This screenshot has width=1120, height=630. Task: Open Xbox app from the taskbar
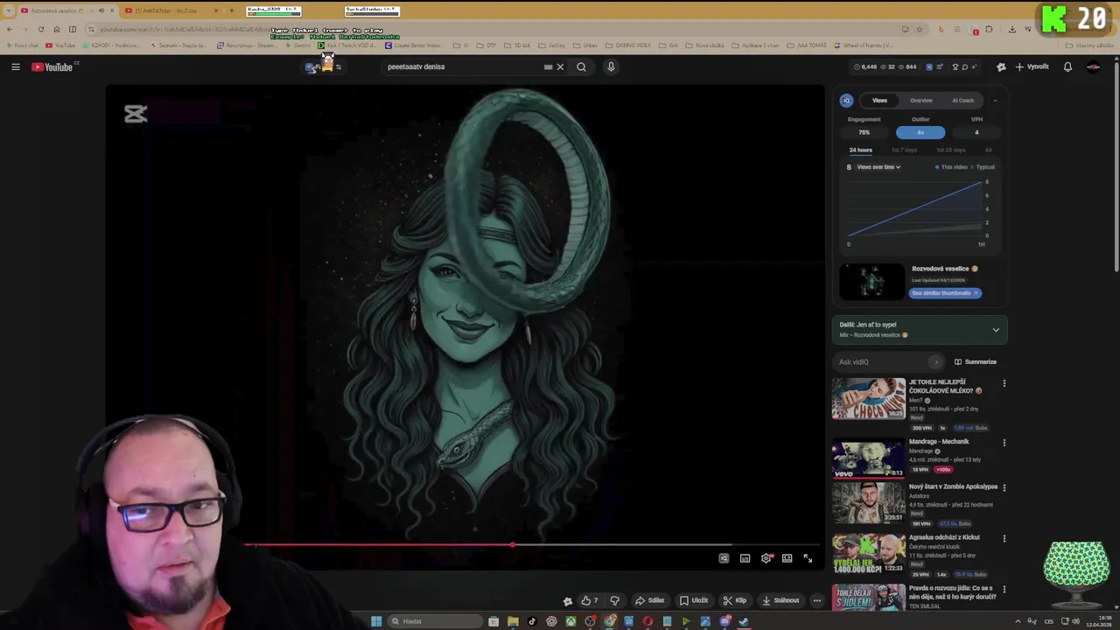point(570,621)
